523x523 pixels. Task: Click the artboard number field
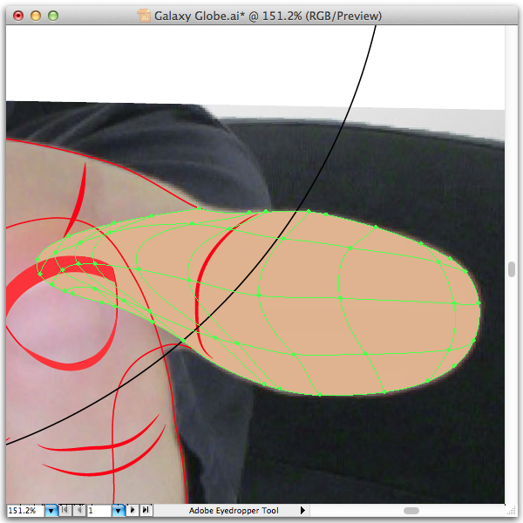click(99, 510)
